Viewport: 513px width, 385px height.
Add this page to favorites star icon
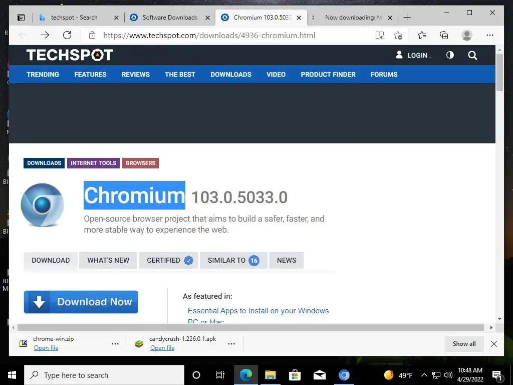coord(398,35)
